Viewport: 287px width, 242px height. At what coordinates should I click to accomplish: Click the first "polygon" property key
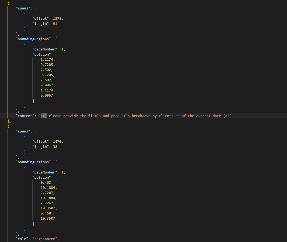click(x=42, y=54)
